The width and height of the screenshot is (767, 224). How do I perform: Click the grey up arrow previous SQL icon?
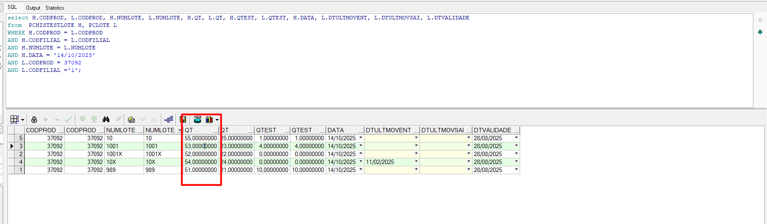(x=760, y=20)
